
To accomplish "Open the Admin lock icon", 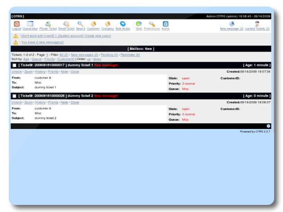I will click(165, 24).
